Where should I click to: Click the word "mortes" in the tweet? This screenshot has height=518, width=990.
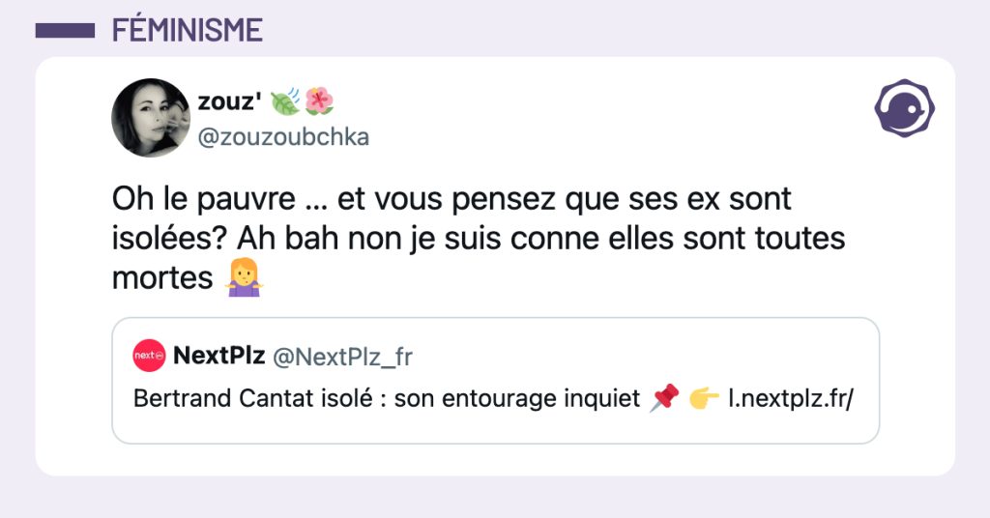coord(161,278)
